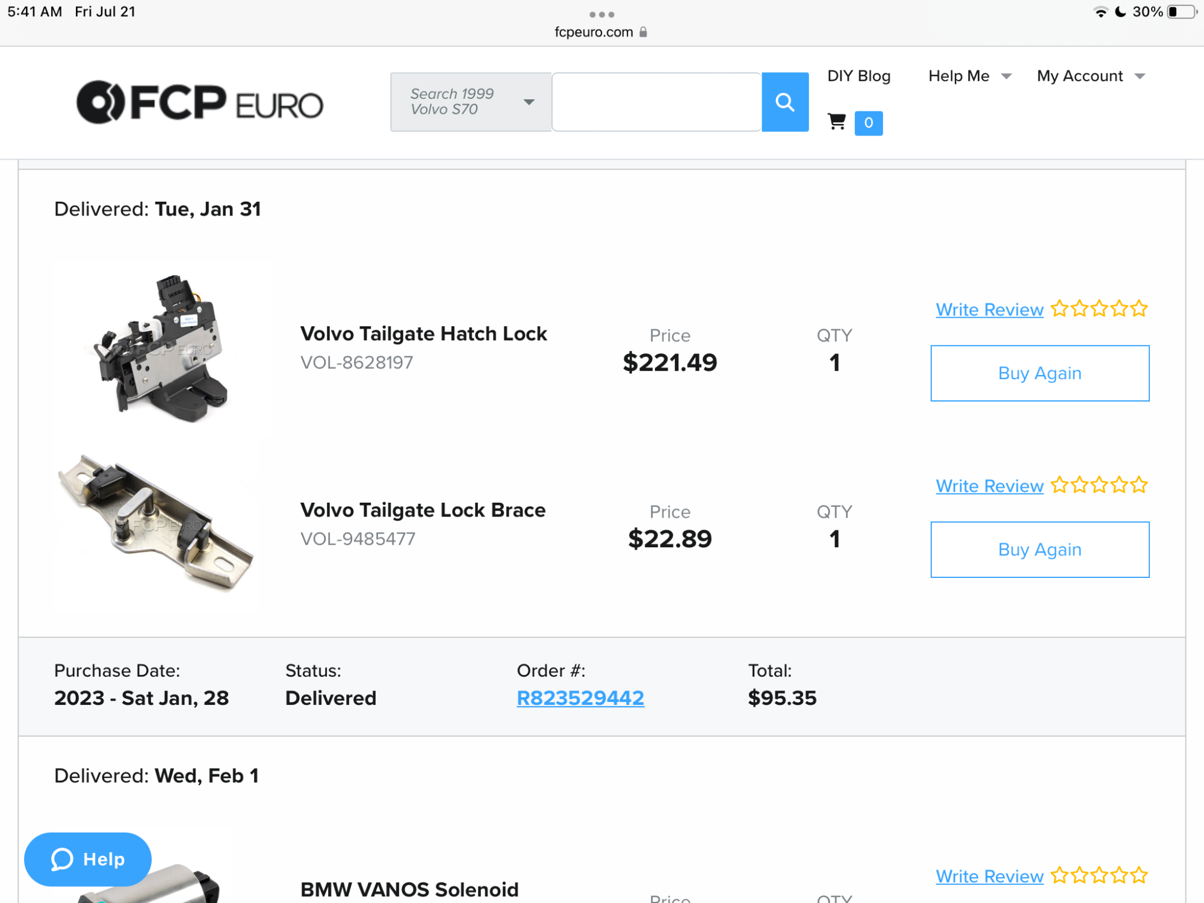The height and width of the screenshot is (903, 1204).
Task: Write Review for Volvo Tailgate Hatch Lock
Action: pyautogui.click(x=989, y=310)
